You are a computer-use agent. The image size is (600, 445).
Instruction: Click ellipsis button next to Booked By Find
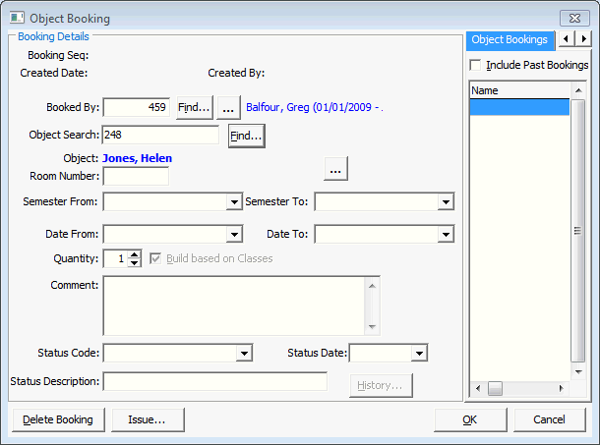click(228, 108)
